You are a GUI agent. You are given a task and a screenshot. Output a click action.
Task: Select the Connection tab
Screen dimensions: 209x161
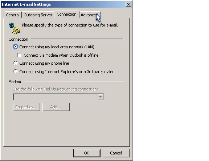click(x=66, y=14)
